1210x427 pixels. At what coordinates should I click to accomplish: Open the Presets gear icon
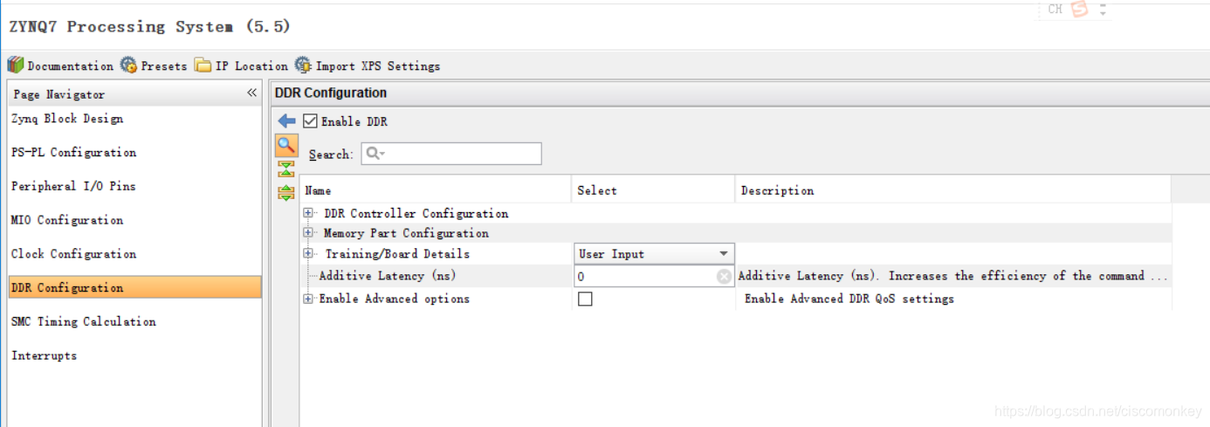128,65
